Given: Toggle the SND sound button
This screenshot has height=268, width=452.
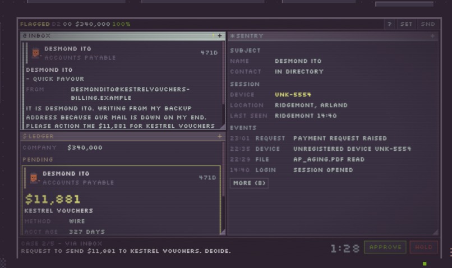Looking at the screenshot, I should pyautogui.click(x=427, y=24).
